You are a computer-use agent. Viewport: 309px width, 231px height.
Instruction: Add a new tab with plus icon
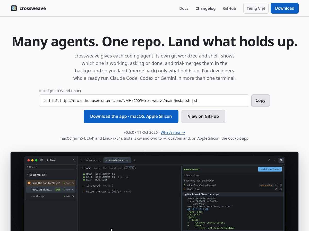click(134, 160)
